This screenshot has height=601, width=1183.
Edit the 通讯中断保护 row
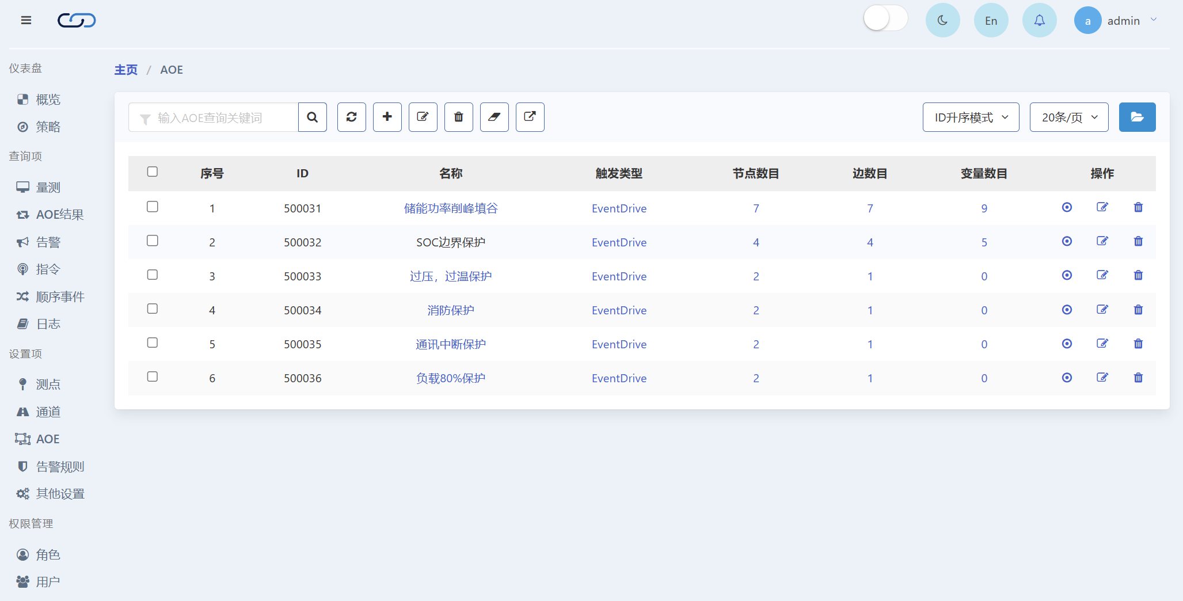pos(1102,344)
